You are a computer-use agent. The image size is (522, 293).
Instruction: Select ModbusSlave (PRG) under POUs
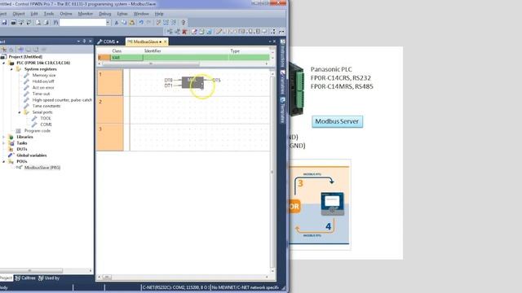(x=42, y=168)
